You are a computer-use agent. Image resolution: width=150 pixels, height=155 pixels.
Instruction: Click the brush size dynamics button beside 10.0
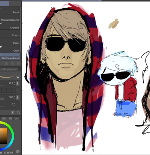coord(18,83)
